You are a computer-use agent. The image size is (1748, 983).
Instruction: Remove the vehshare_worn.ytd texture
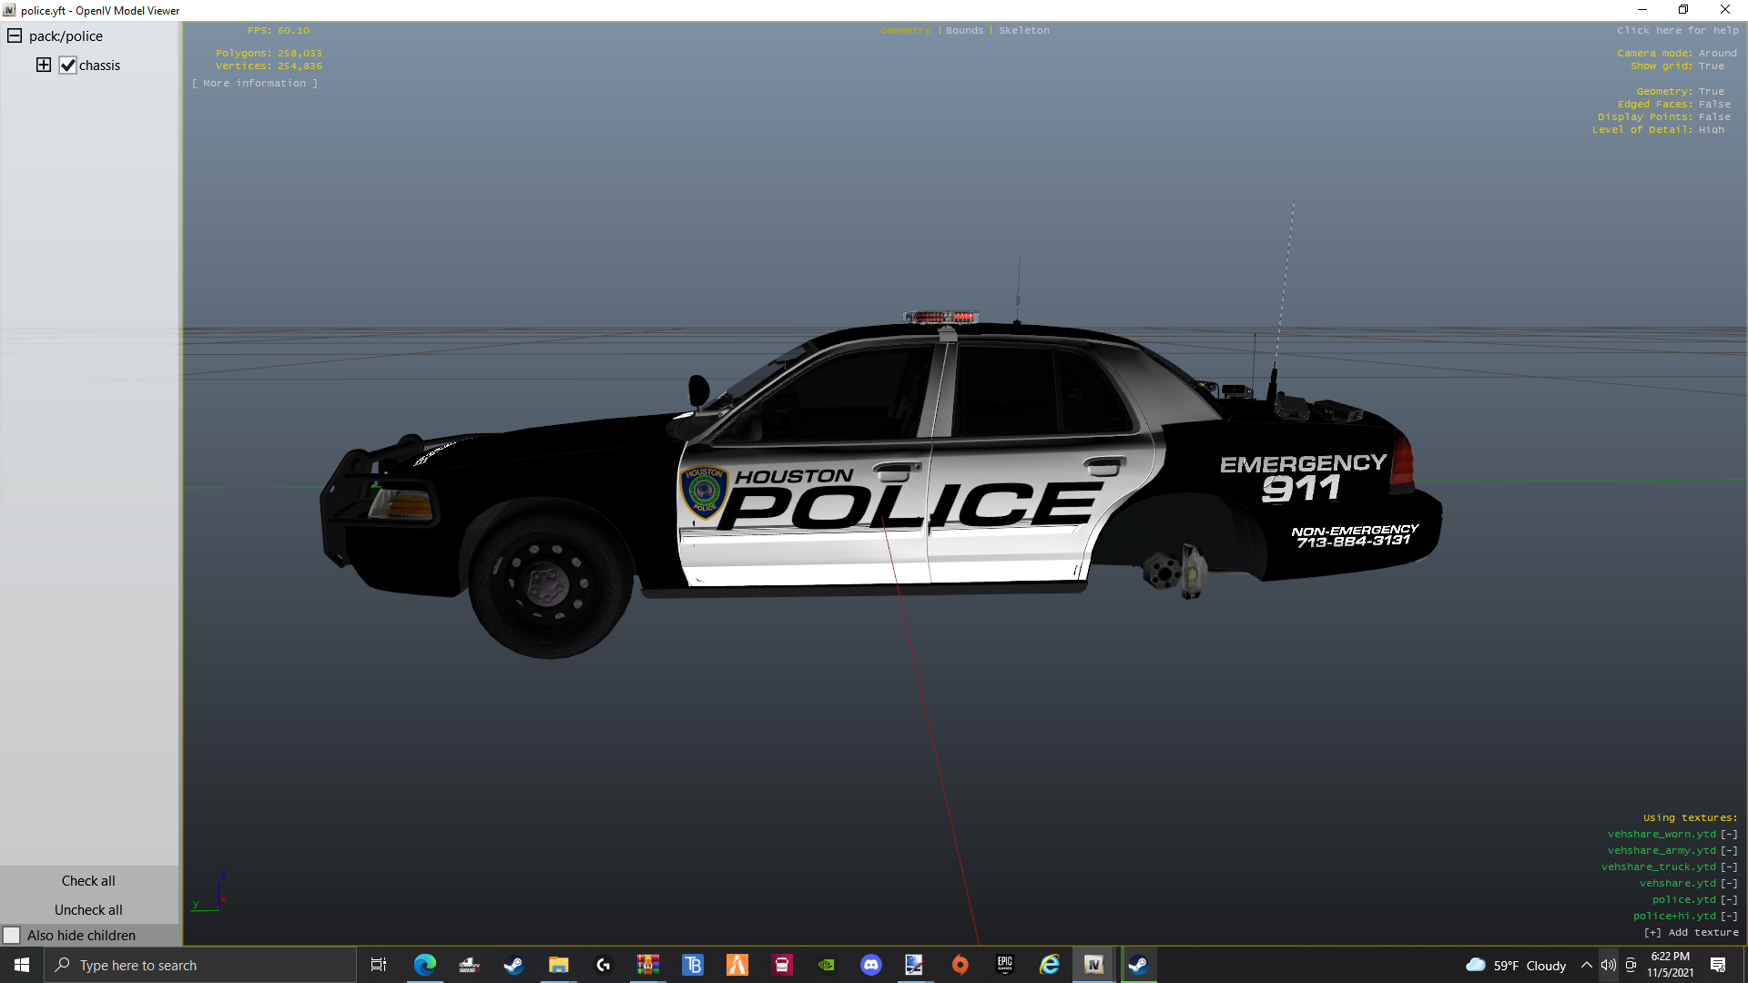1729,834
